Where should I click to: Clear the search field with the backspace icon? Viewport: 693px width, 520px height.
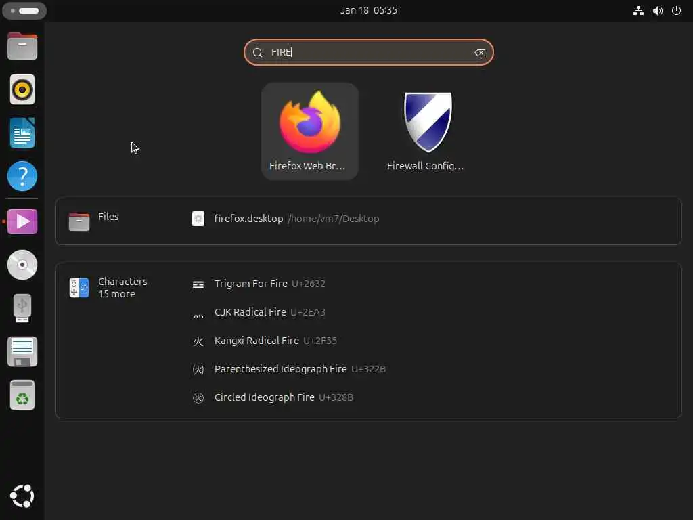pyautogui.click(x=480, y=53)
